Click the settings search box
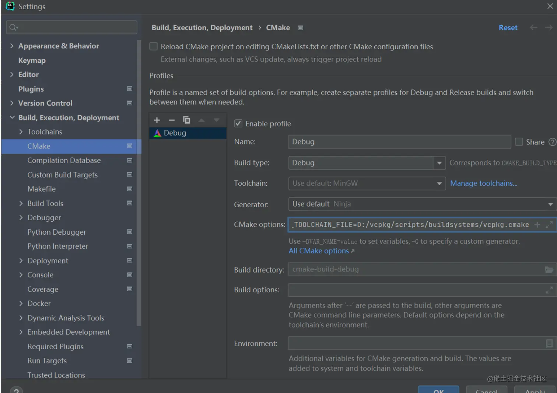557x393 pixels. [x=72, y=27]
